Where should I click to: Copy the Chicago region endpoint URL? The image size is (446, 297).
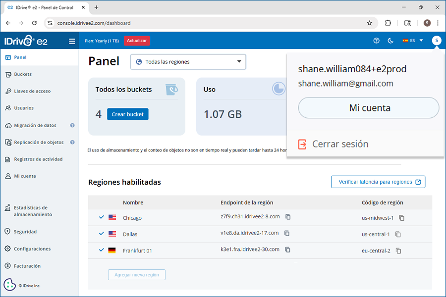pyautogui.click(x=288, y=217)
